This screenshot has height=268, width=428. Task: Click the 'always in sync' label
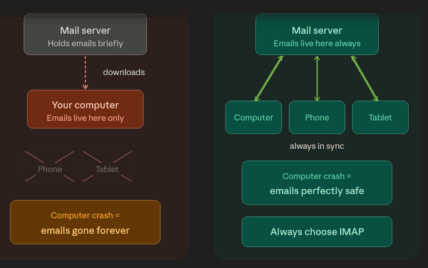point(317,146)
